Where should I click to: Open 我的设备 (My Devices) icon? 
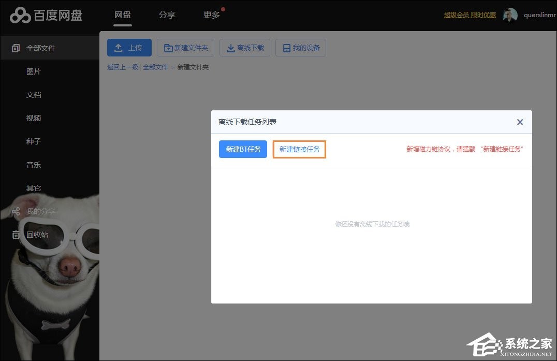(300, 47)
